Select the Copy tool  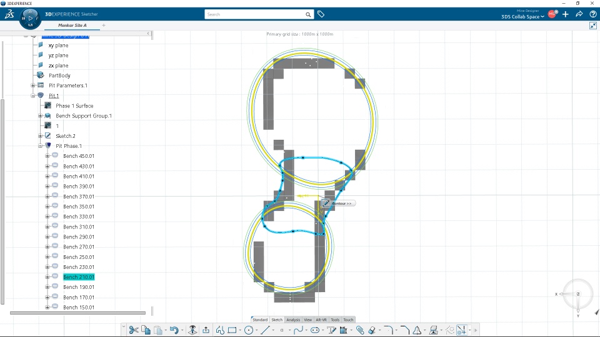point(146,330)
